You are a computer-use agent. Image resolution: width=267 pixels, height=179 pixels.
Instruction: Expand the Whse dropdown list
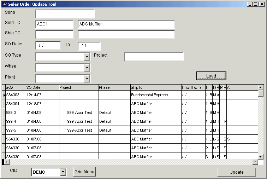pyautogui.click(x=87, y=68)
